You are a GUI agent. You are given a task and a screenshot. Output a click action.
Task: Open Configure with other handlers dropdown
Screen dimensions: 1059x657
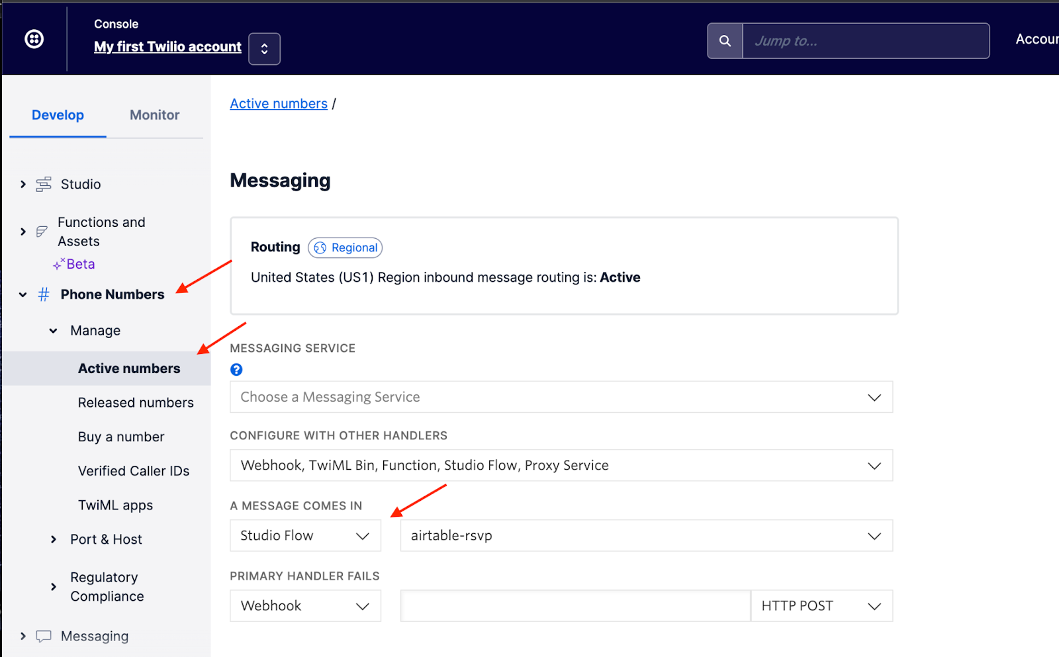tap(561, 466)
